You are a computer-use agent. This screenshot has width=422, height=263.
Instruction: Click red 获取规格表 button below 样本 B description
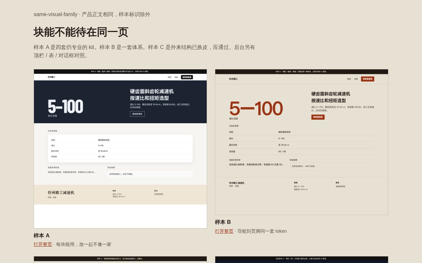point(318,117)
